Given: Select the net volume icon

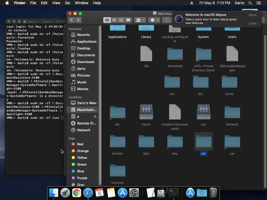Looking at the screenshot, I should coord(203,112).
